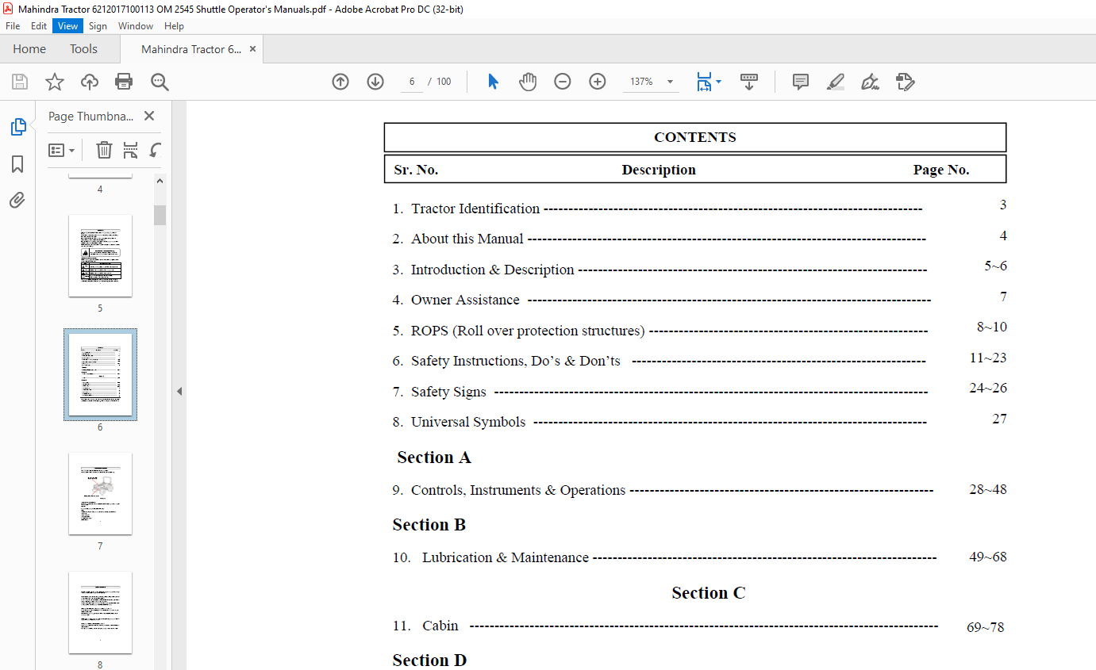
Task: Add a sticky note comment
Action: (801, 82)
